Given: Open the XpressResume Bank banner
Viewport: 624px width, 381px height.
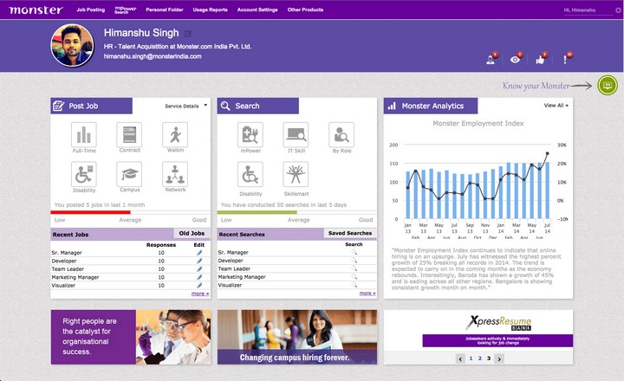Looking at the screenshot, I should (x=478, y=331).
